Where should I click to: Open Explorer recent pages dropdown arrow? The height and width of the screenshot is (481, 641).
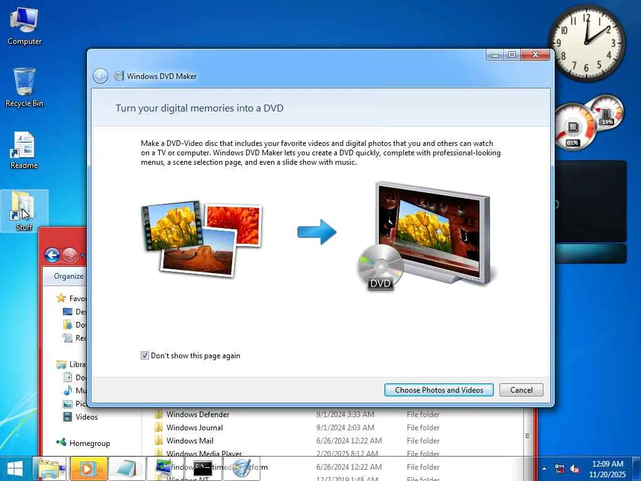(82, 256)
